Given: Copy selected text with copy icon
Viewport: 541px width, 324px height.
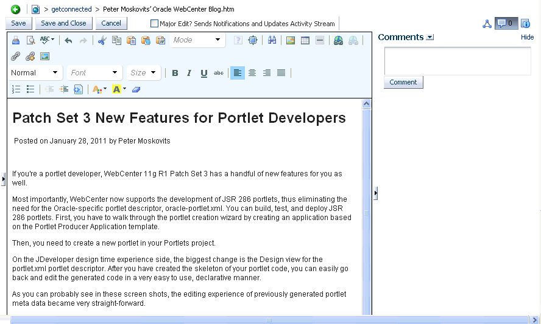Looking at the screenshot, I should coord(116,40).
